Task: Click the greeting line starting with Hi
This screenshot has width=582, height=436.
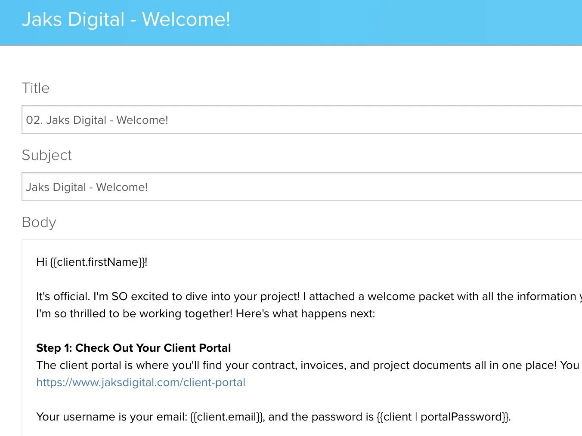Action: [92, 262]
